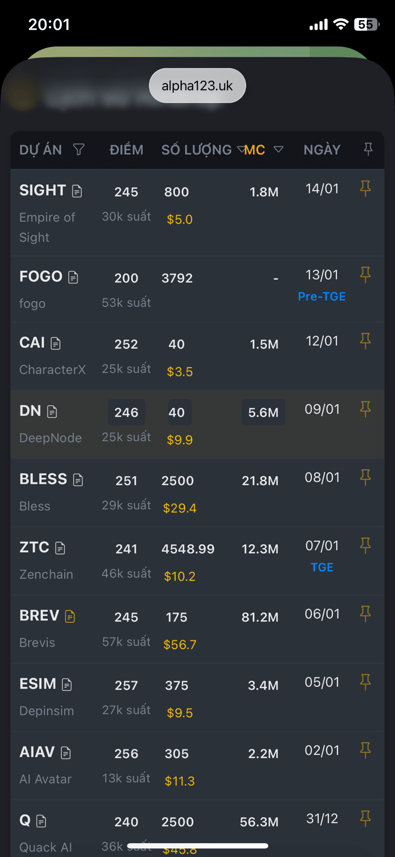Open the AIAV document icon

pyautogui.click(x=66, y=753)
